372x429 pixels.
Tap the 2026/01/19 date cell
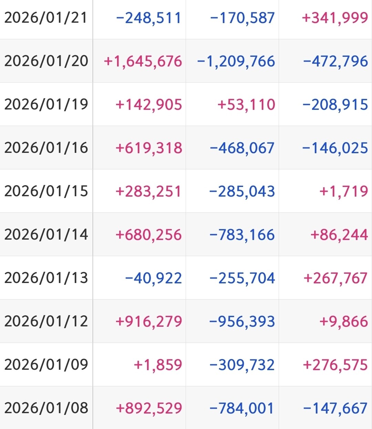coord(46,104)
